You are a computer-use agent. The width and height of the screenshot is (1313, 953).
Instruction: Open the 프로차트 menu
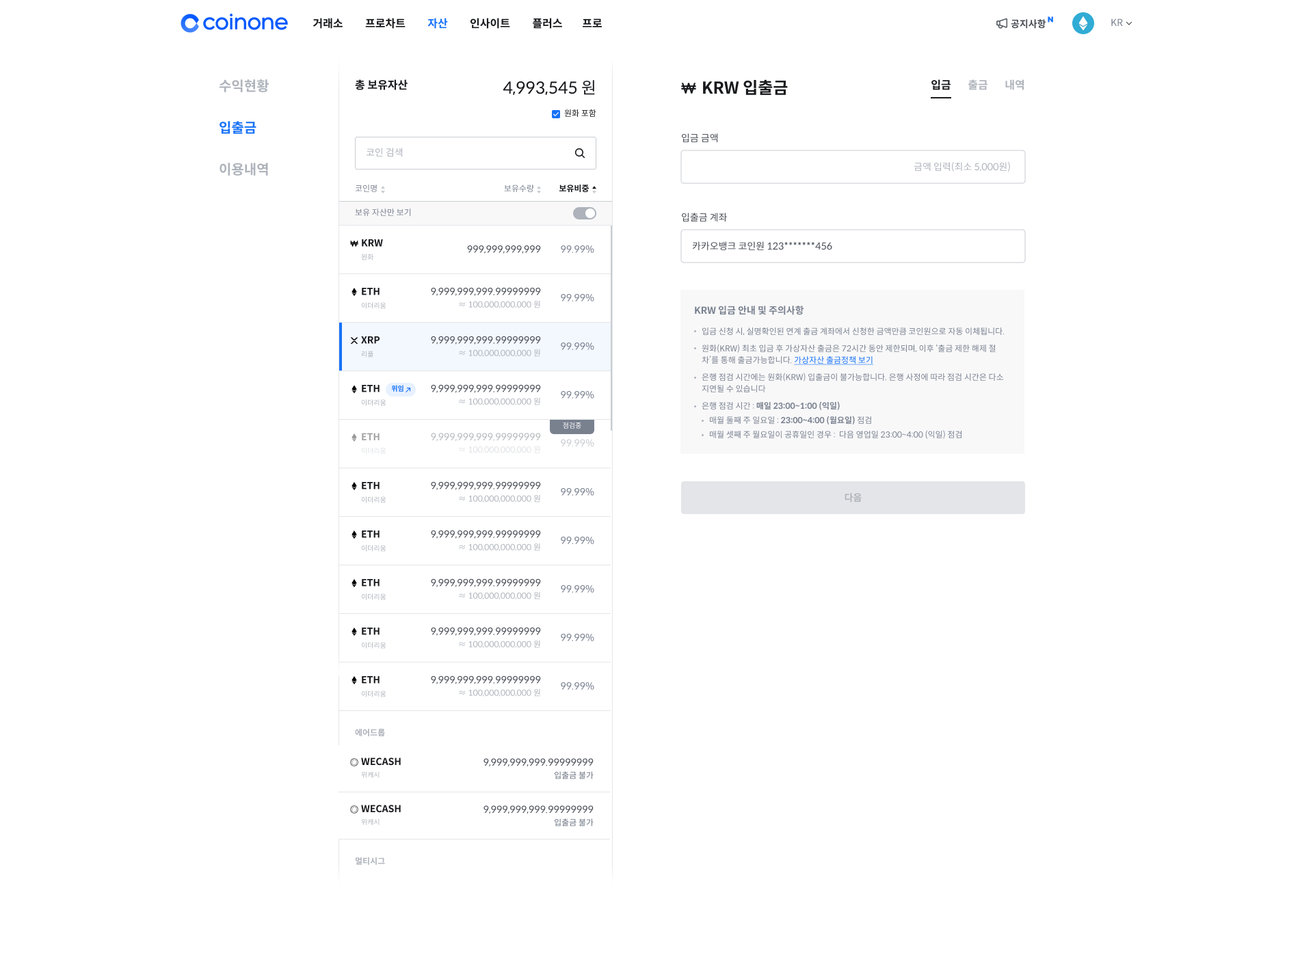tap(385, 23)
